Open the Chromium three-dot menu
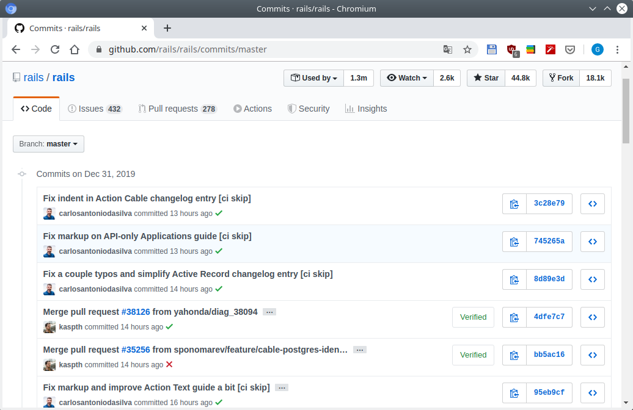633x410 pixels. point(617,49)
